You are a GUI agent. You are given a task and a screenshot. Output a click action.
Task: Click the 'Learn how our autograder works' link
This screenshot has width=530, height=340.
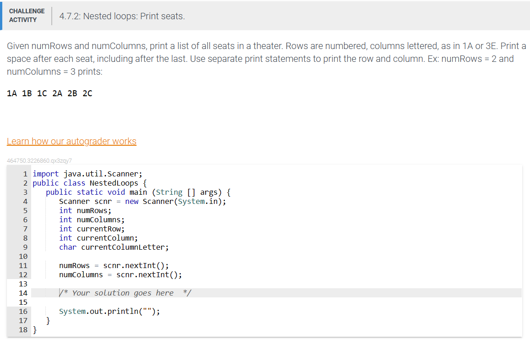point(71,141)
